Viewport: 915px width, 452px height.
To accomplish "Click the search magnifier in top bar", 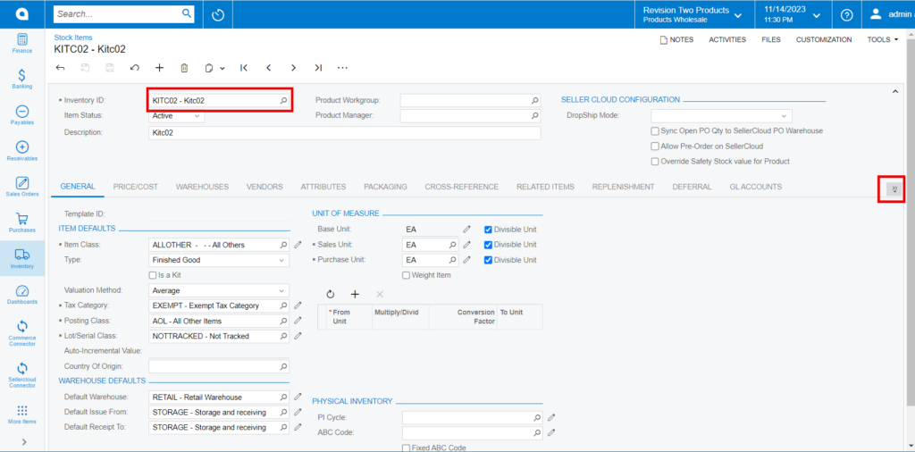I will pyautogui.click(x=187, y=13).
